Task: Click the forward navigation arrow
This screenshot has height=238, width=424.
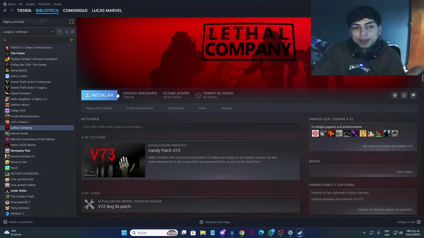Action: click(x=12, y=11)
